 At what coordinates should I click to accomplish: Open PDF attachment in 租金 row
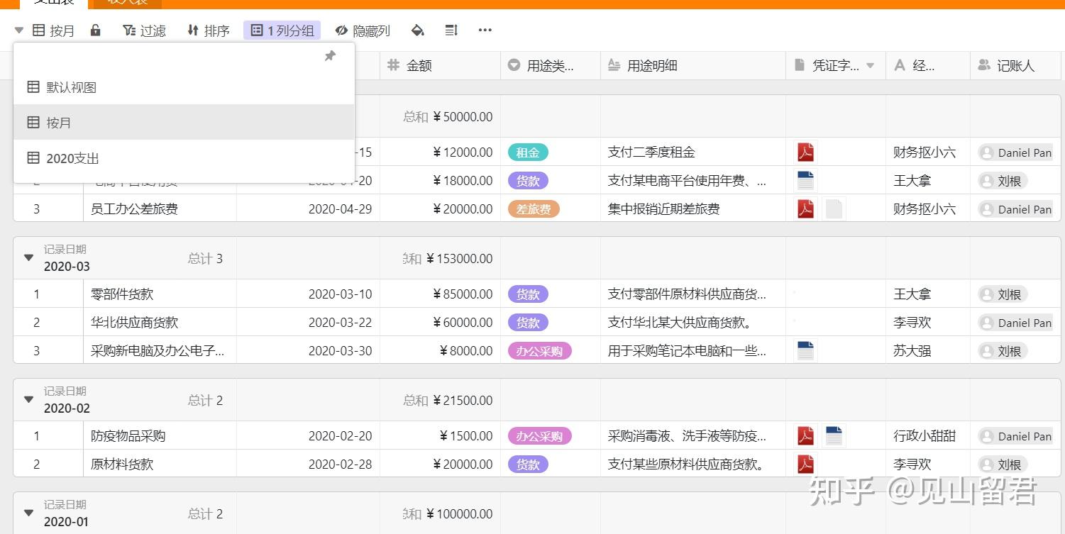coord(805,152)
